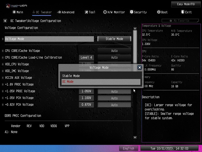Open the +1.05V PCH Voltage Auto dropdown
Image resolution: width=202 pixels, height=152 pixels.
114,98
